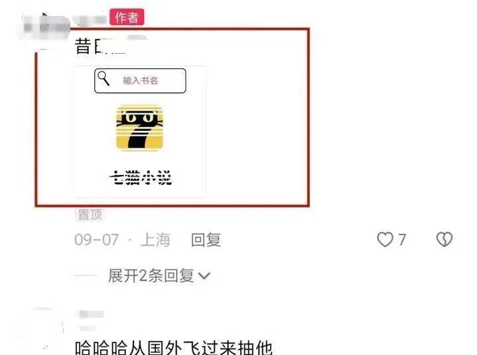
Task: Open the blurred author avatar at top
Action: tap(46, 28)
